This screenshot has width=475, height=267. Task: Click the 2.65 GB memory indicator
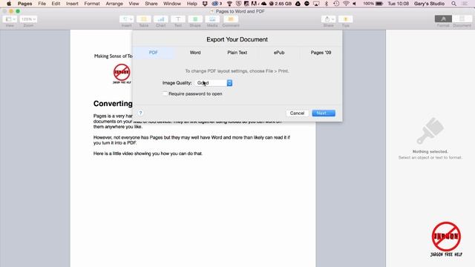pos(281,4)
